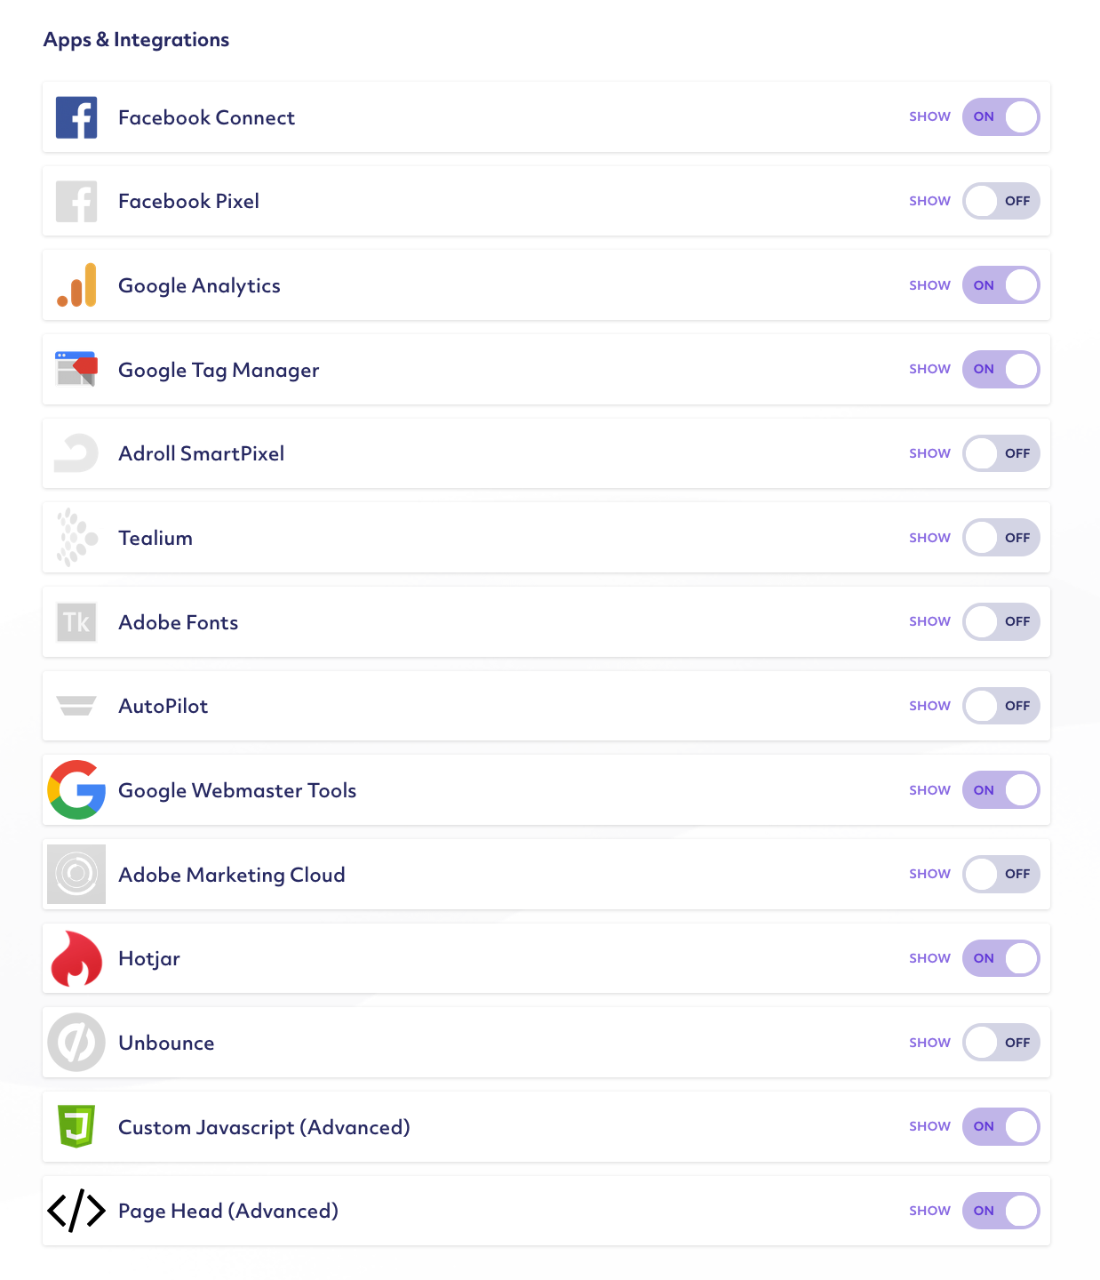Click the Apps & Integrations heading
The height and width of the screenshot is (1280, 1100).
136,40
